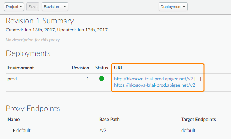231x139 pixels.
Task: Click the 'Deployments' section heading
Action: pos(28,53)
